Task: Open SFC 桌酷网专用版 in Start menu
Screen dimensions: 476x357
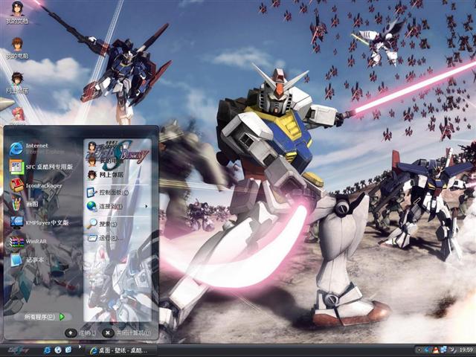Action: [x=42, y=167]
